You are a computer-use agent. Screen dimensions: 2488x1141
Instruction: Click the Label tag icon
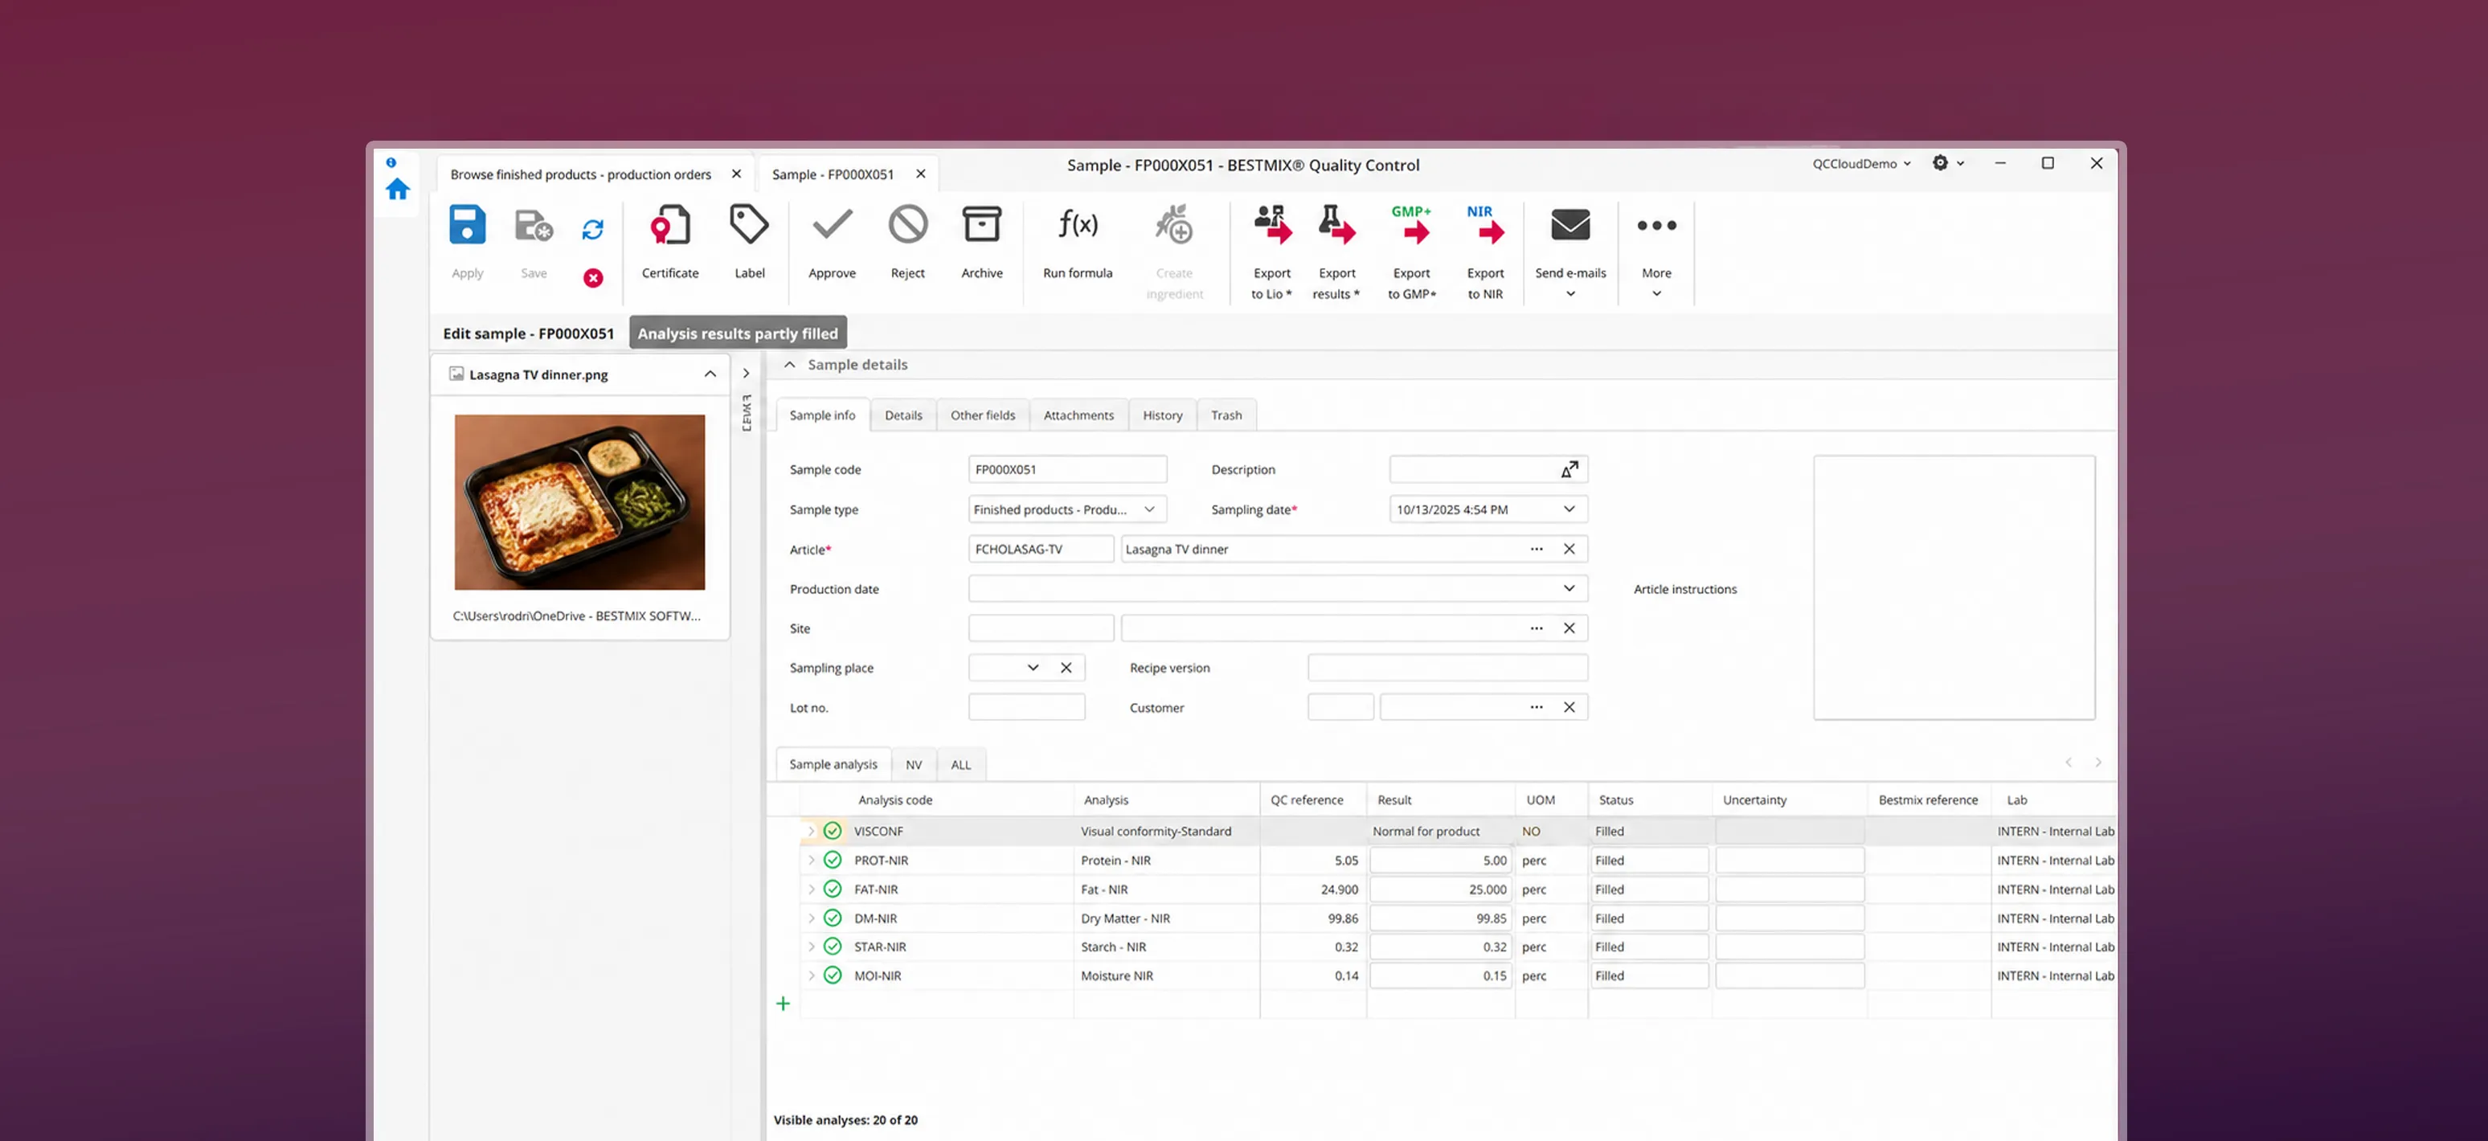tap(748, 225)
